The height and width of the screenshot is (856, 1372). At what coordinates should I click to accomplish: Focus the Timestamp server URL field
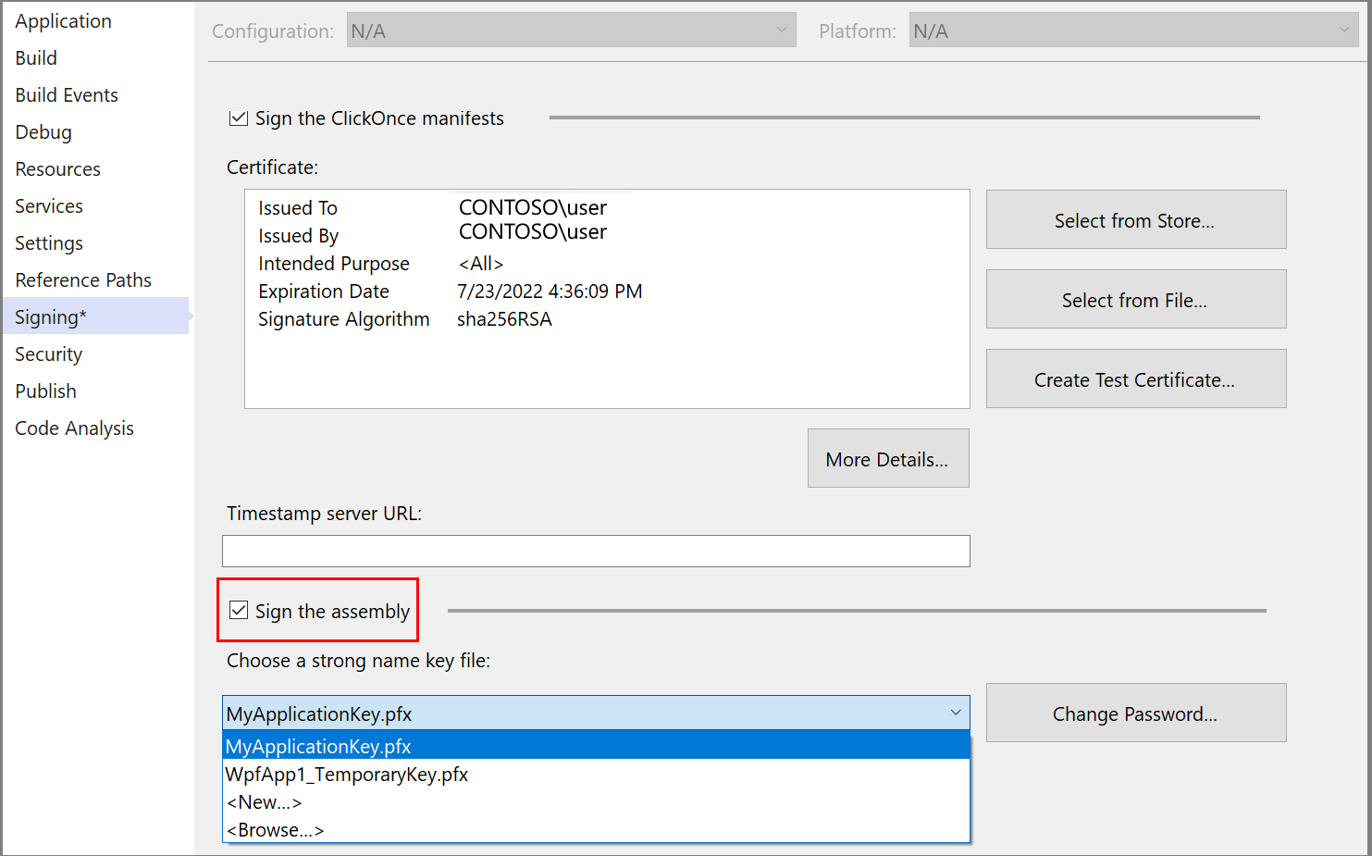596,551
